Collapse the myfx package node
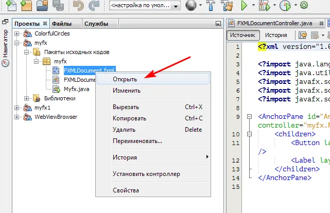The width and height of the screenshot is (330, 213). (x=36, y=61)
